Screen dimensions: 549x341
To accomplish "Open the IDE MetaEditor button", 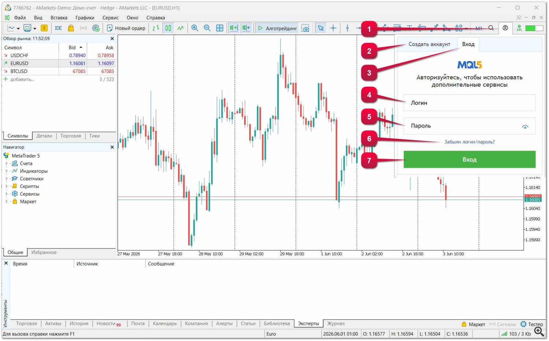I will (58, 28).
